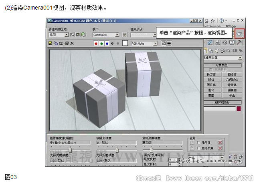The image size is (265, 185).
Task: Adjust the soft shadows precision slider
Action: tap(117, 149)
